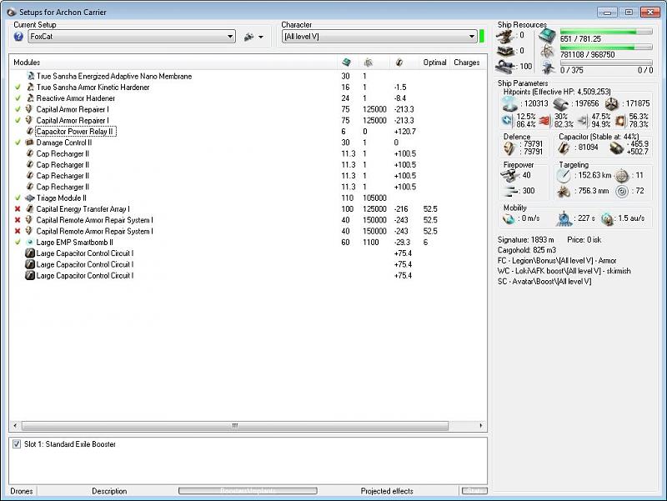
Task: Click the align time icon 227 s
Action: click(x=564, y=218)
